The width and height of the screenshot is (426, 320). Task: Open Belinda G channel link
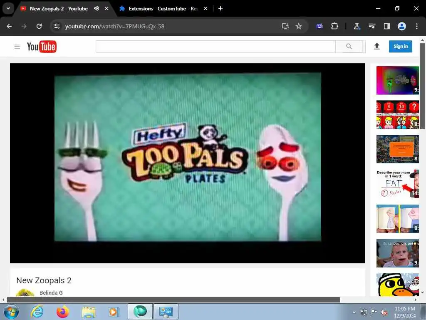click(51, 292)
